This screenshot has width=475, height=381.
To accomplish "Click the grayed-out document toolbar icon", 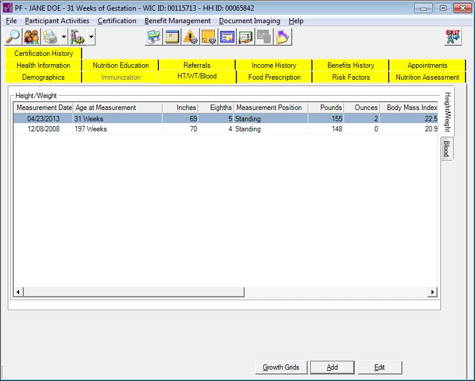I will (x=264, y=37).
